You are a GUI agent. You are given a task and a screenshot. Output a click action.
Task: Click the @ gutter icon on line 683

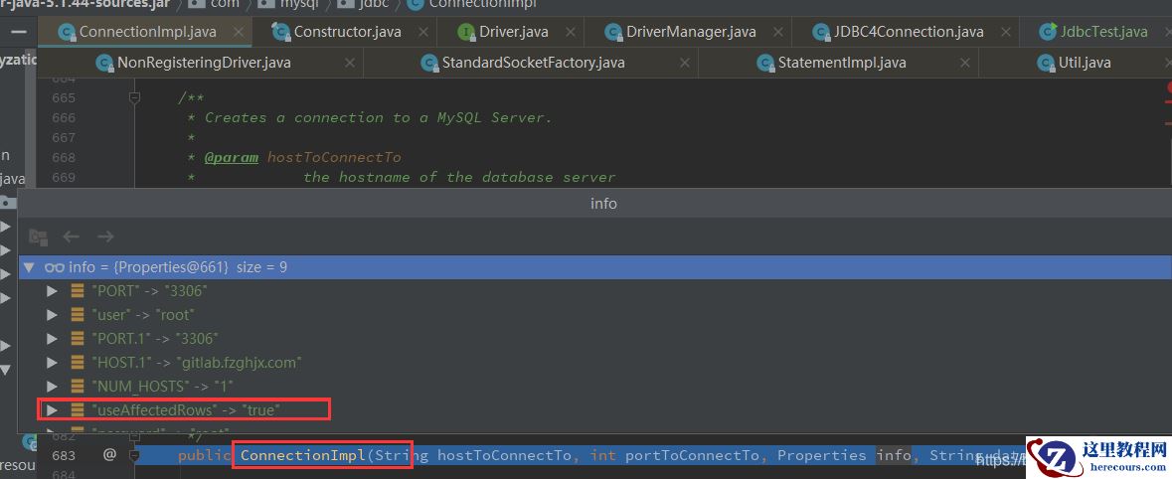pyautogui.click(x=110, y=454)
